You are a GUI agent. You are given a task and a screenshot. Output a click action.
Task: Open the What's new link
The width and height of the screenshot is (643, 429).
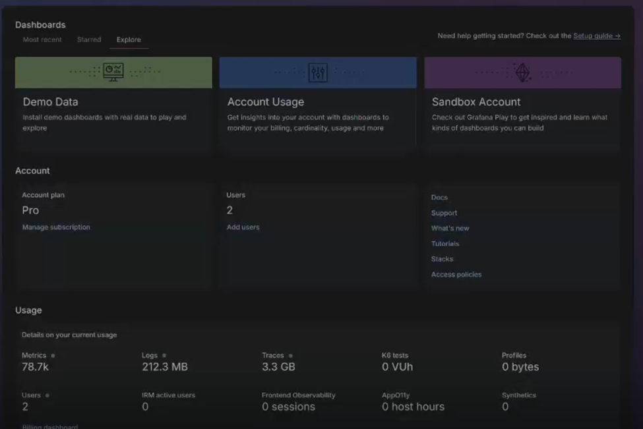(450, 228)
